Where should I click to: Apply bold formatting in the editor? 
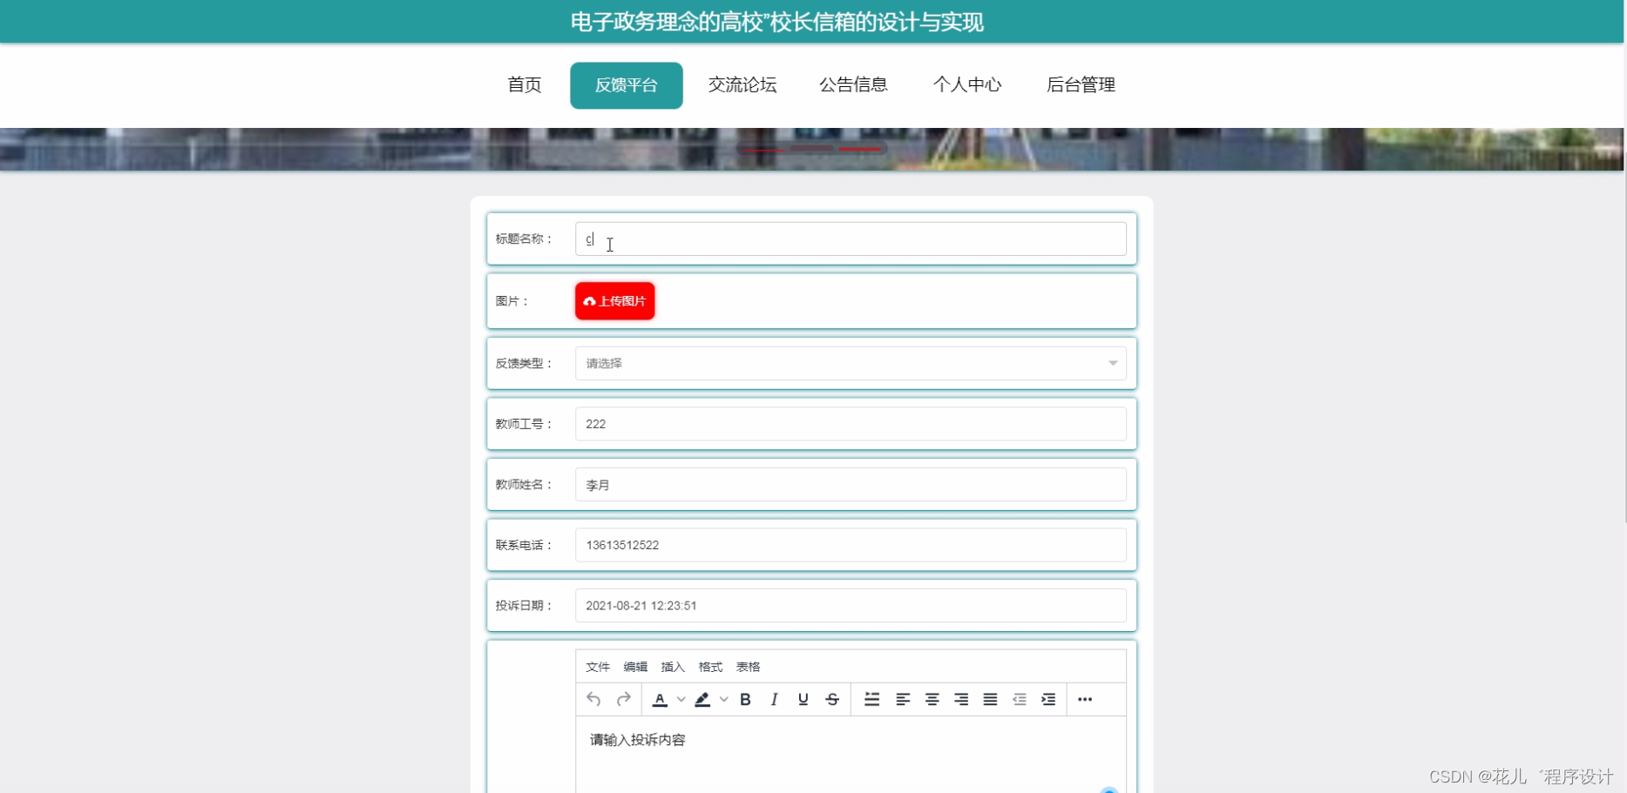tap(745, 699)
